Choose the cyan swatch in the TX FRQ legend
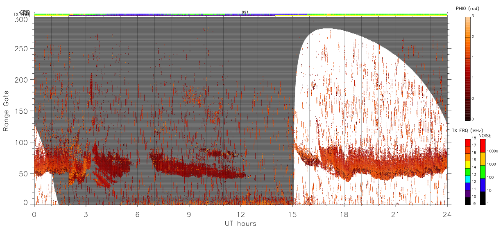503x232 pixels. [467, 178]
